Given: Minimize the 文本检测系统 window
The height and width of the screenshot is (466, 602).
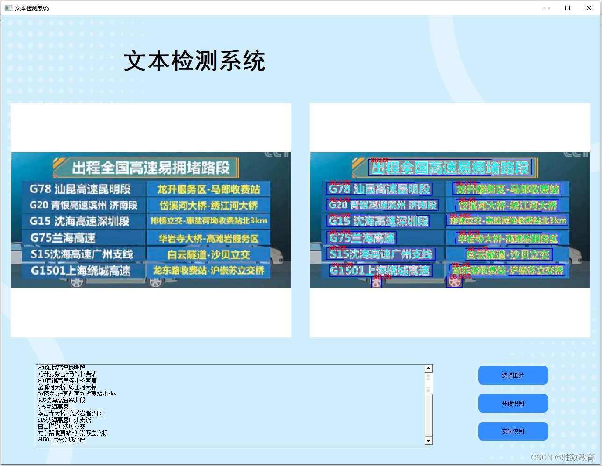Looking at the screenshot, I should [546, 8].
